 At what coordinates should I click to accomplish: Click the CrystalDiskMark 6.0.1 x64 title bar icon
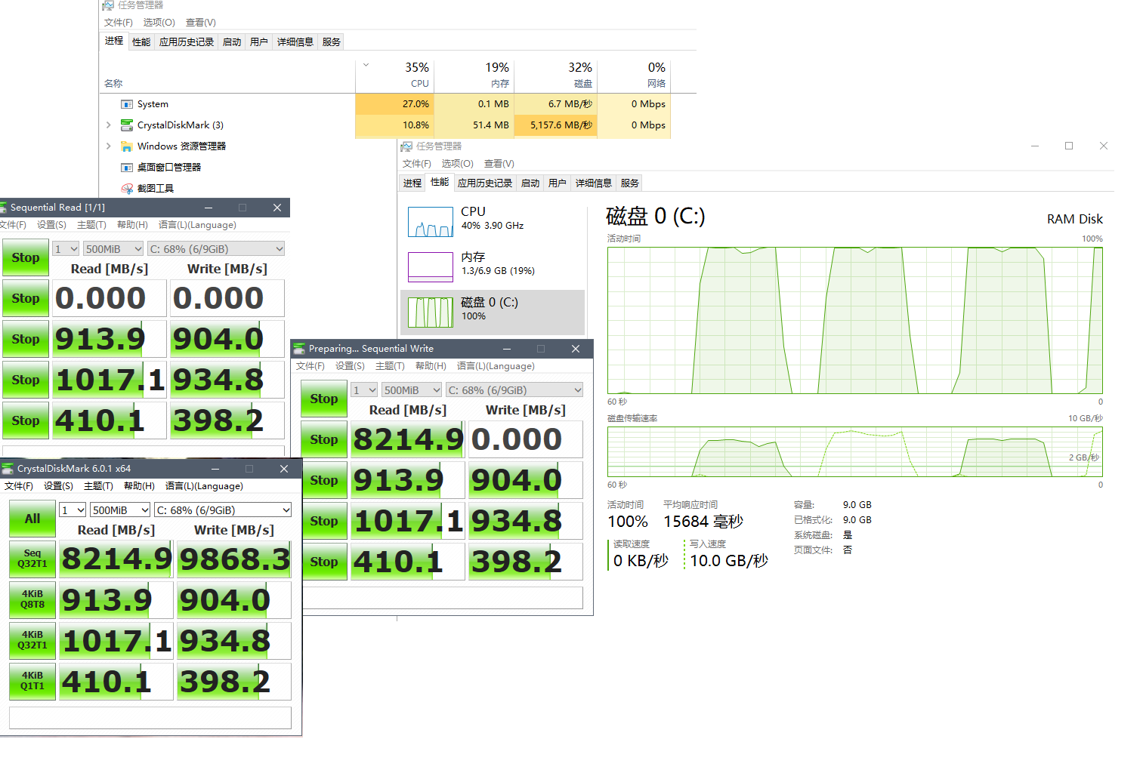[x=8, y=469]
